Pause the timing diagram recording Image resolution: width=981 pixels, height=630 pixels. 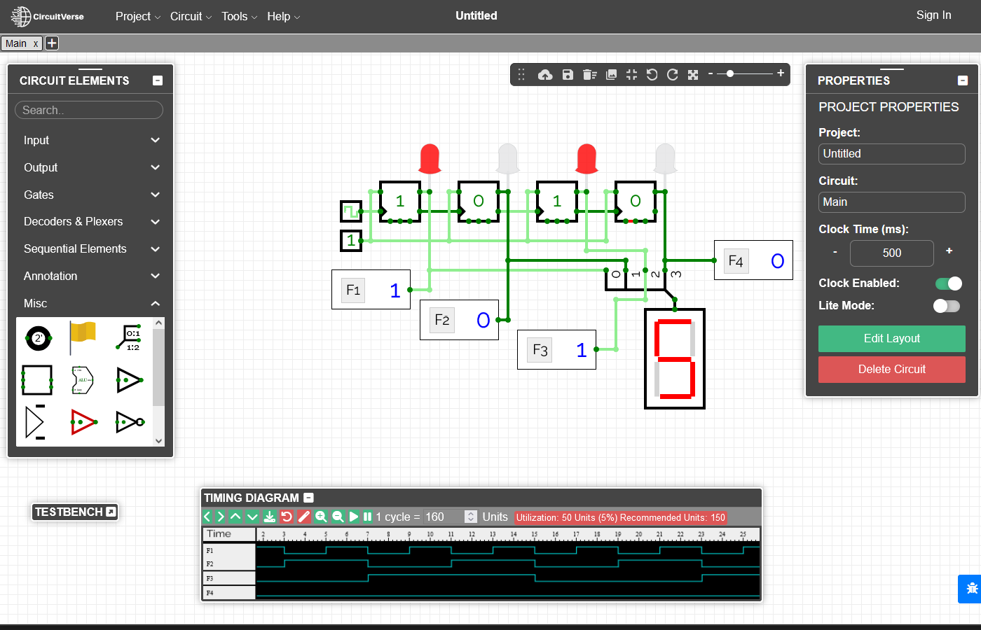[x=368, y=517]
